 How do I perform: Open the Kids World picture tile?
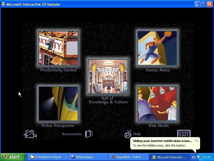point(157,104)
